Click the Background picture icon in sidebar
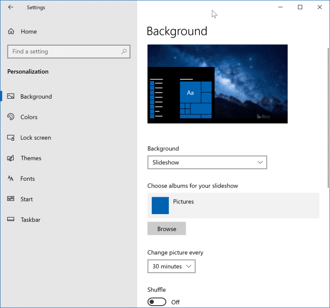 tap(11, 96)
